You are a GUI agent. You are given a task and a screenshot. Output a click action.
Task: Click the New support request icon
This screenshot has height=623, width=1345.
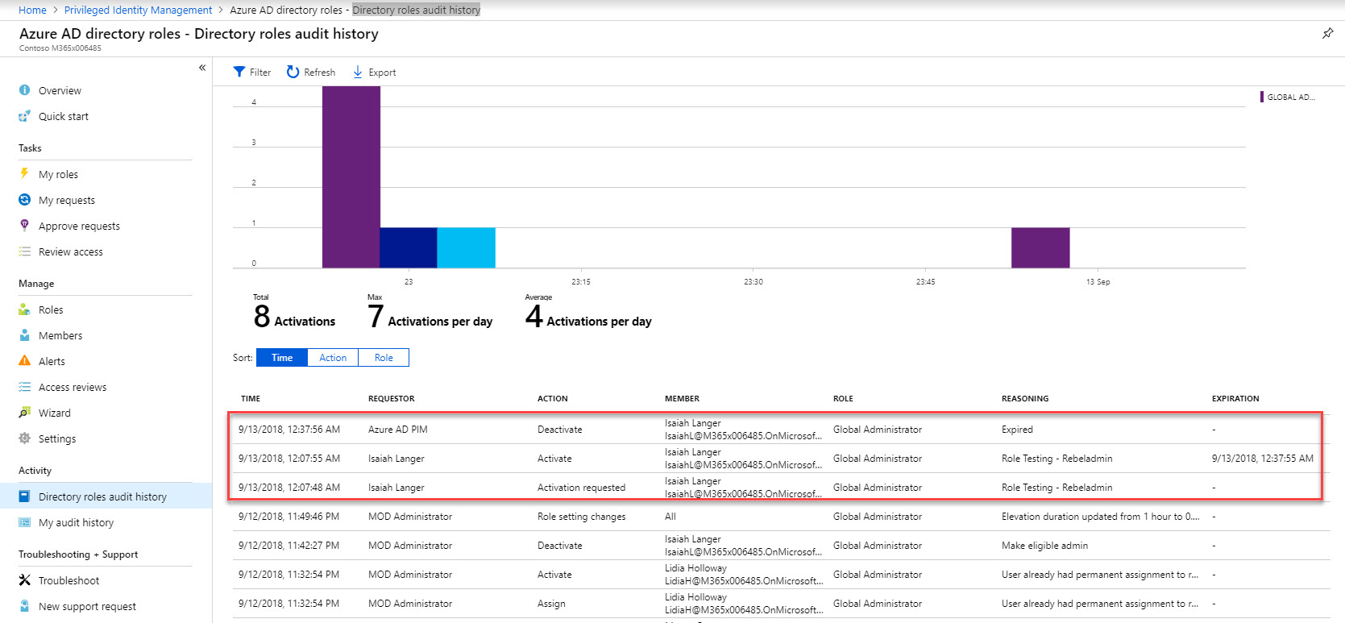pos(24,606)
